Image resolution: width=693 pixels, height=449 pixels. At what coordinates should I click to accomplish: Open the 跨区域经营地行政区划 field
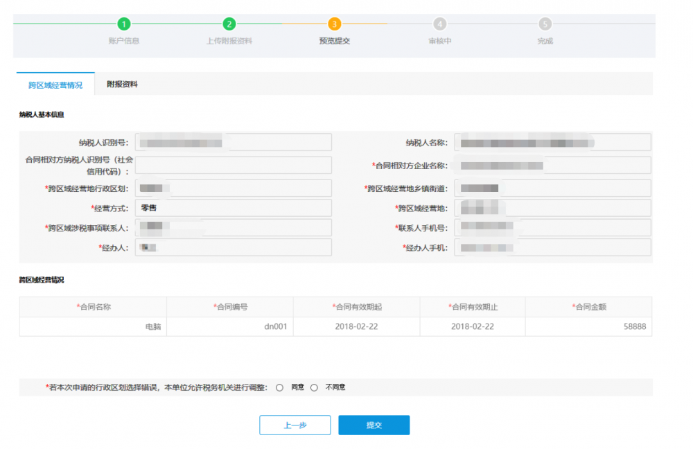pos(233,188)
